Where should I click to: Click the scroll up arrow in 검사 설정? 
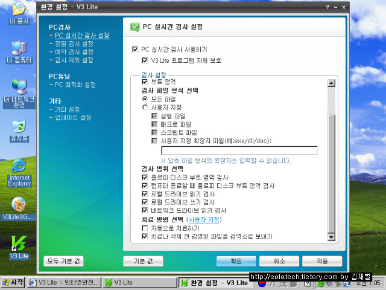pyautogui.click(x=331, y=83)
